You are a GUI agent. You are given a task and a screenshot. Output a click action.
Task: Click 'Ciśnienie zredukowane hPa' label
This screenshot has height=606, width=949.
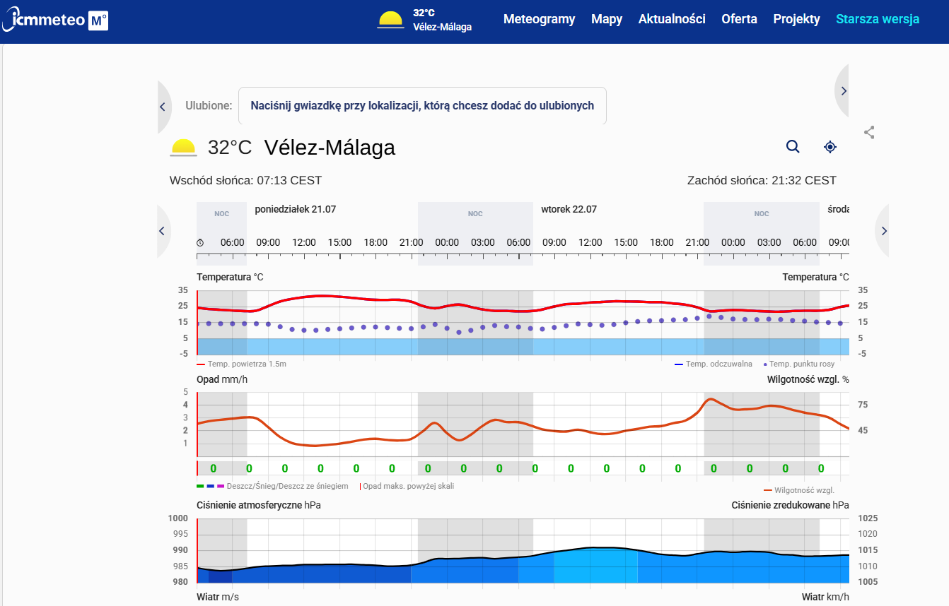tap(790, 505)
